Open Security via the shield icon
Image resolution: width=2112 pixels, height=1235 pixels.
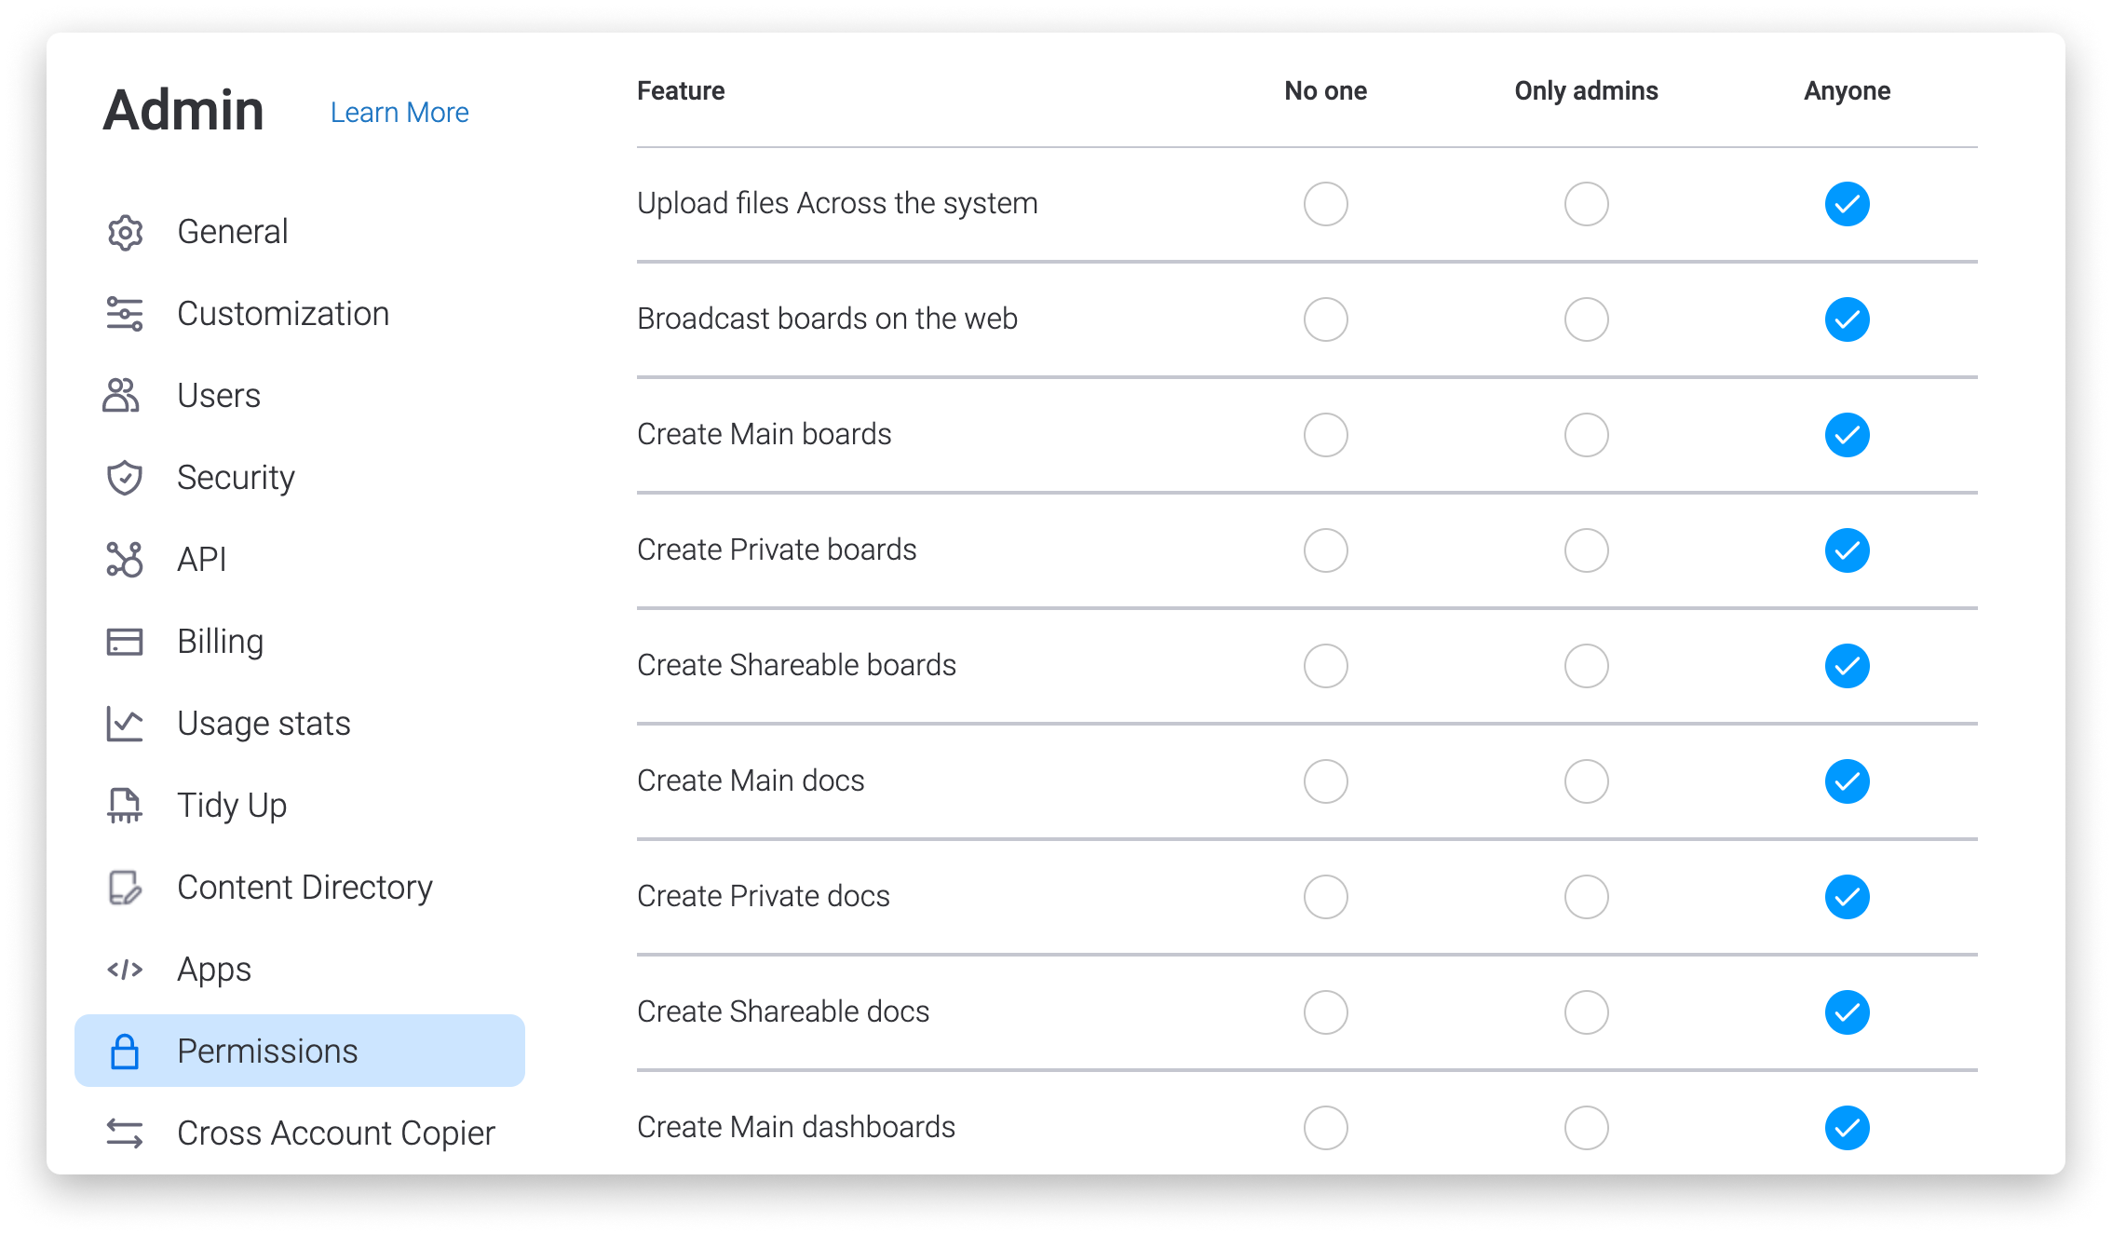(125, 478)
